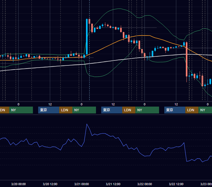Click the 東京 session bar above the 3/20 12:00 label
212x187 pixels.
pos(49,110)
